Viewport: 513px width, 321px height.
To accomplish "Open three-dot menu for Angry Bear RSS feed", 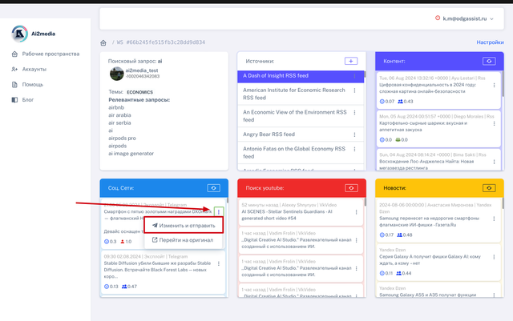I will pos(355,134).
